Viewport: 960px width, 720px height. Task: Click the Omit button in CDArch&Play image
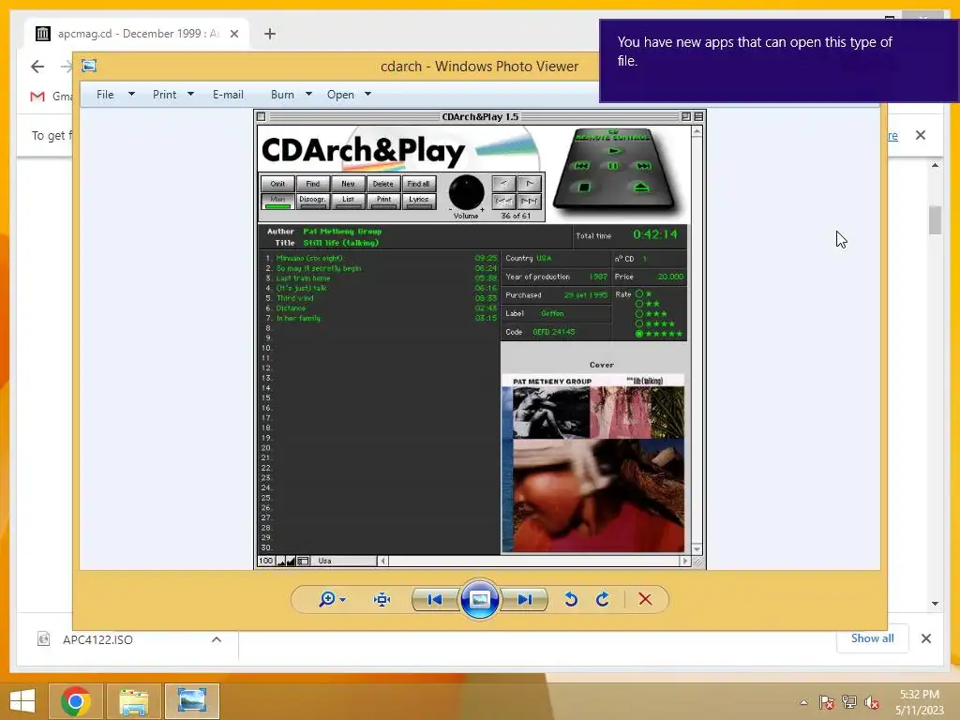click(x=277, y=184)
